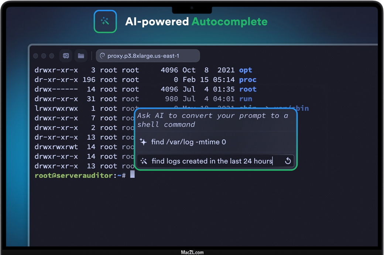Click the magic wand icon in prompt field

click(x=144, y=161)
